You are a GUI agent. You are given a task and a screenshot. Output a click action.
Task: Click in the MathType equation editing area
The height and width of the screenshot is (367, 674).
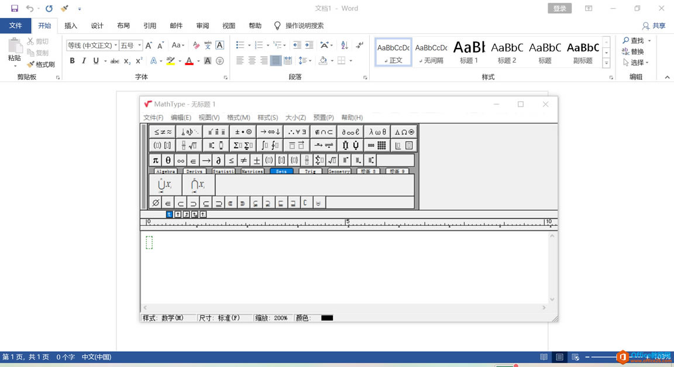345,266
